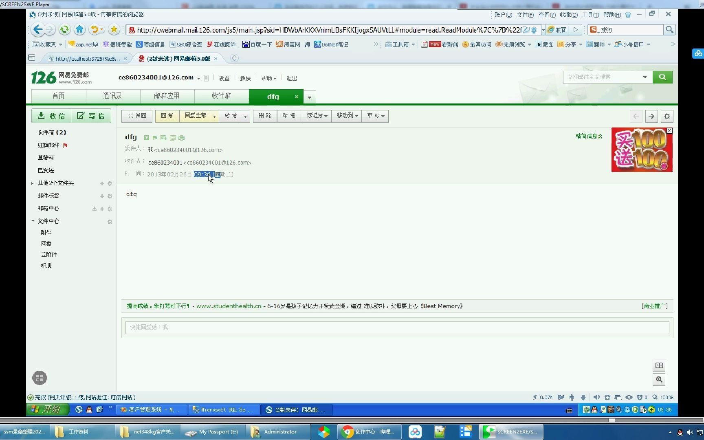
Task: Click into the 快捷回复 quick reply box
Action: 397,328
